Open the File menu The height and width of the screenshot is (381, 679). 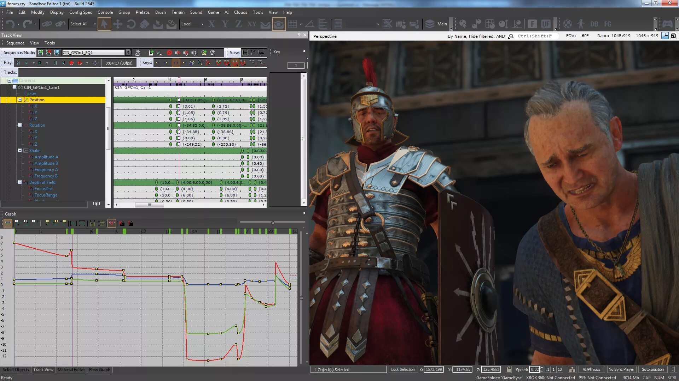tap(10, 12)
